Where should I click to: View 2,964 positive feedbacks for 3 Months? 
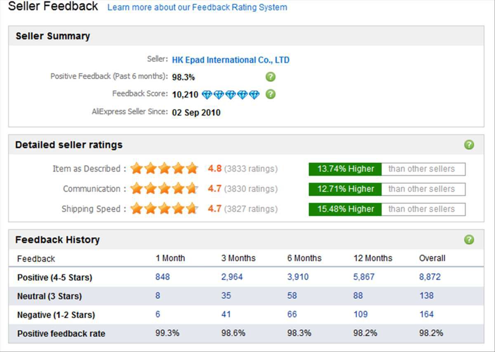[232, 277]
